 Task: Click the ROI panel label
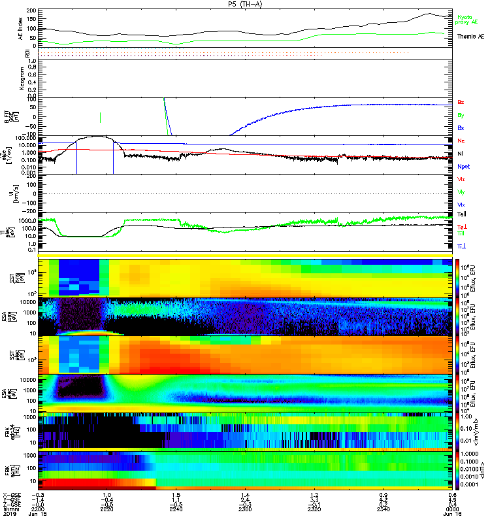(27, 54)
